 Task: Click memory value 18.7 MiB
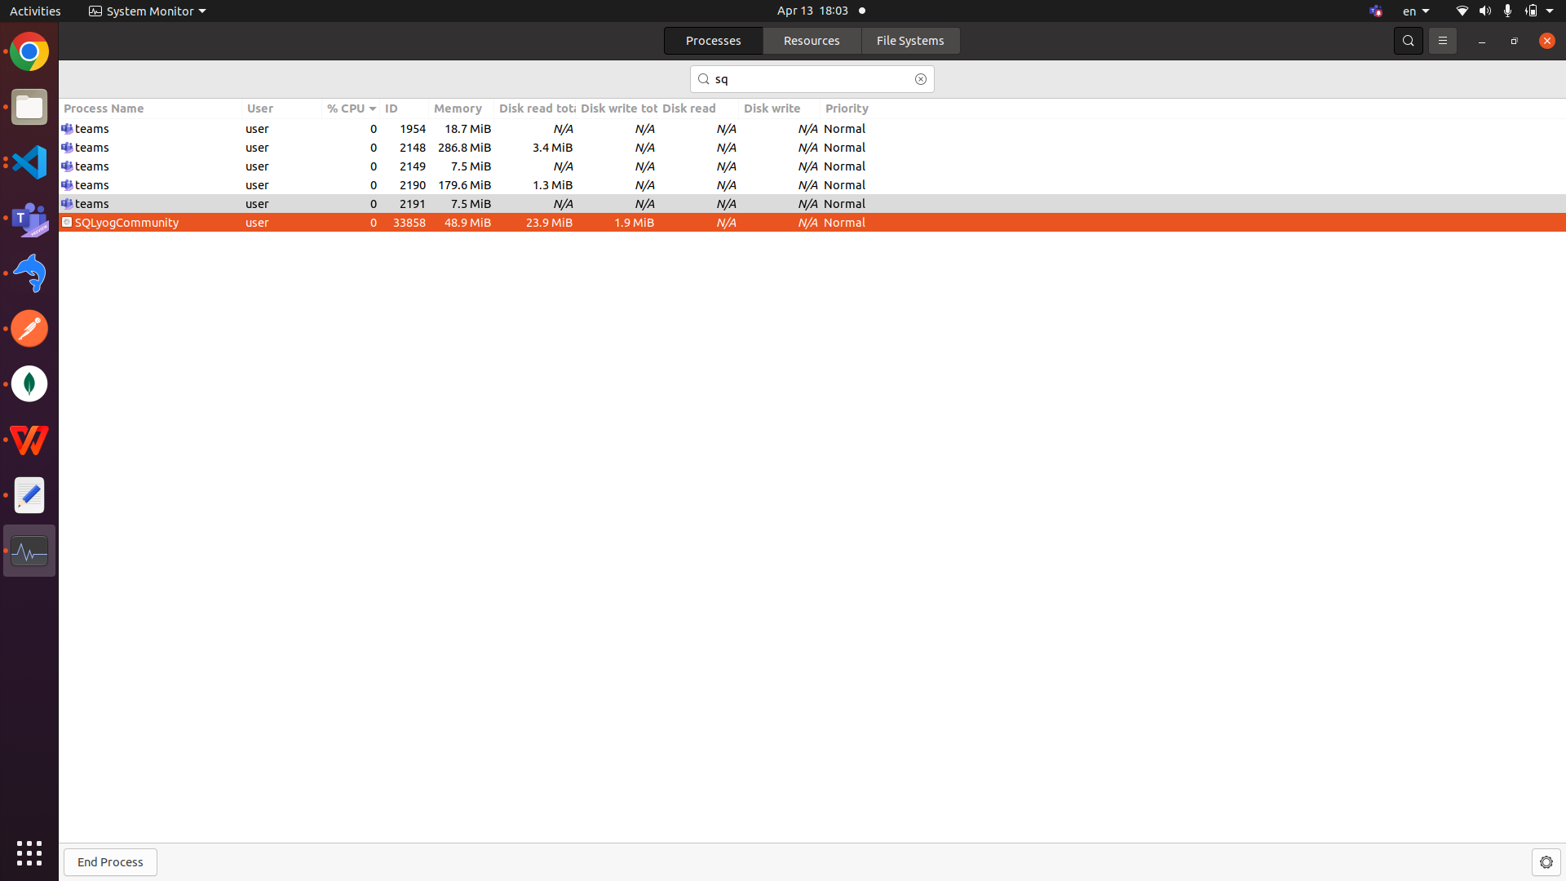point(467,129)
